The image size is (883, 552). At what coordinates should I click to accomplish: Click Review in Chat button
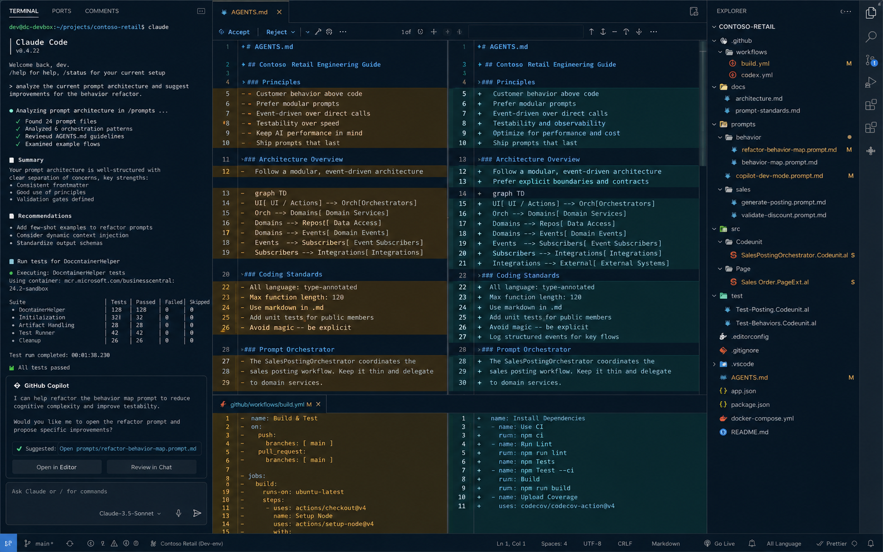click(151, 467)
